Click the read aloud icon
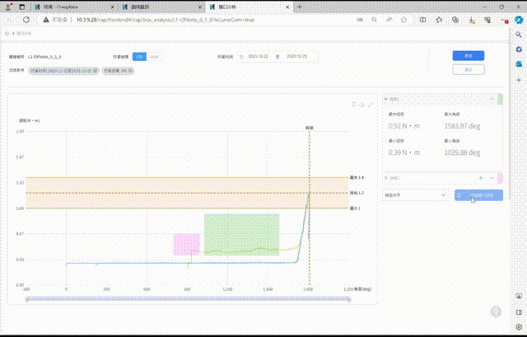The image size is (527, 337). tap(389, 20)
